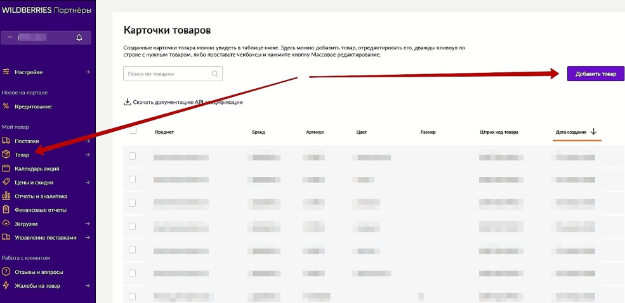
Task: Expand the Поставки submenu arrow
Action: 88,141
